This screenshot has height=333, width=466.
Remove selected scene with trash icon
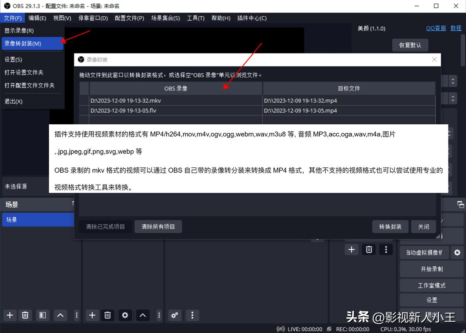click(x=25, y=315)
